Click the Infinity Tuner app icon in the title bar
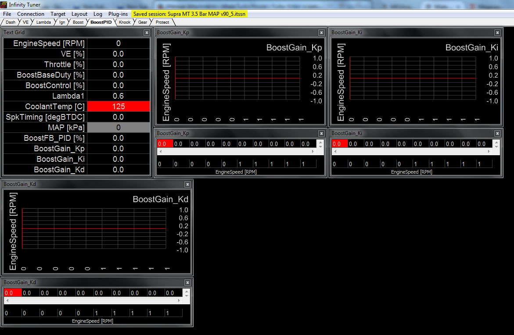This screenshot has width=514, height=335. 4,5
